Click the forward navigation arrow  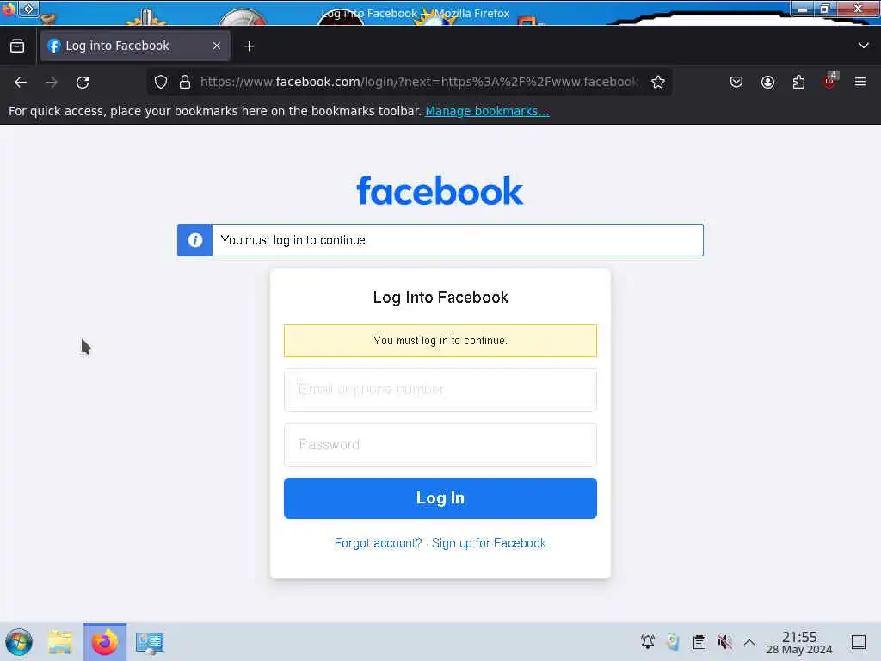click(52, 83)
